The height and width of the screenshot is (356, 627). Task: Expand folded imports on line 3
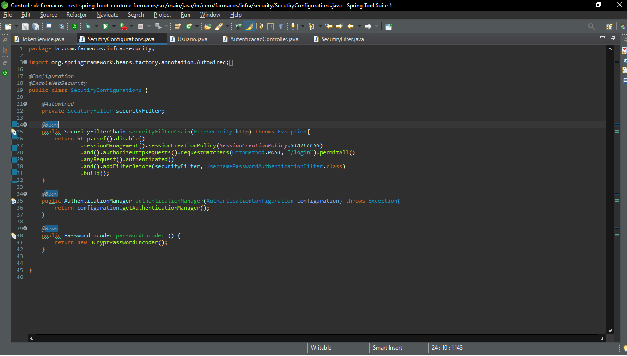tap(25, 62)
